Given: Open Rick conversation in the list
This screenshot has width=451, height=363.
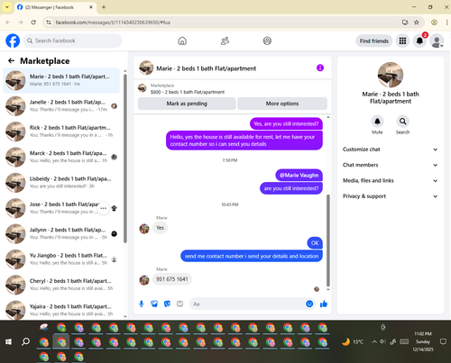Looking at the screenshot, I should click(61, 132).
